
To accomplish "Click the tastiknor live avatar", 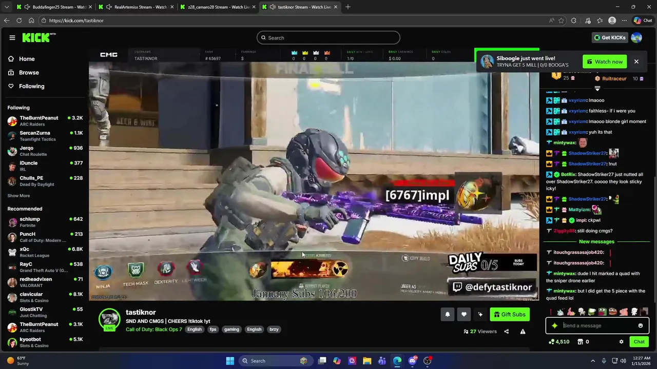I will (x=109, y=320).
